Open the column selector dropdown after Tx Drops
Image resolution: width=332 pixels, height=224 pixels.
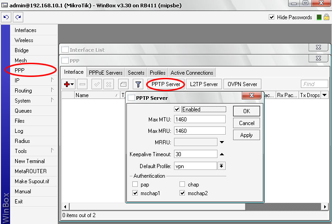click(325, 95)
